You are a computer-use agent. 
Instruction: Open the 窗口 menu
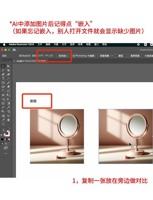(x=96, y=44)
